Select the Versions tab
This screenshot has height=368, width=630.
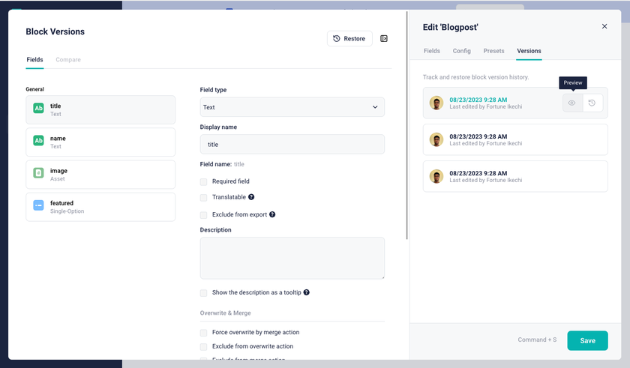click(529, 51)
